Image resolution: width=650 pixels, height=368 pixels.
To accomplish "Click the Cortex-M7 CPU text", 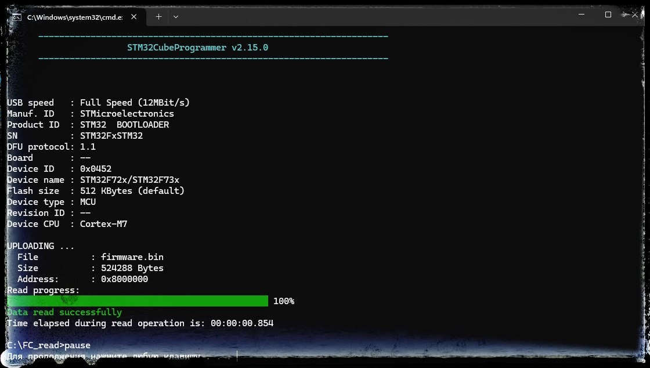I will (x=103, y=224).
